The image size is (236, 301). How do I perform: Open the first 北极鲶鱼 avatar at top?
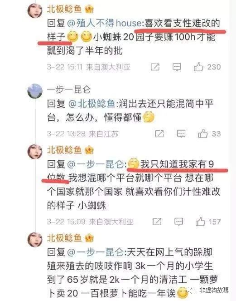coord(35,10)
